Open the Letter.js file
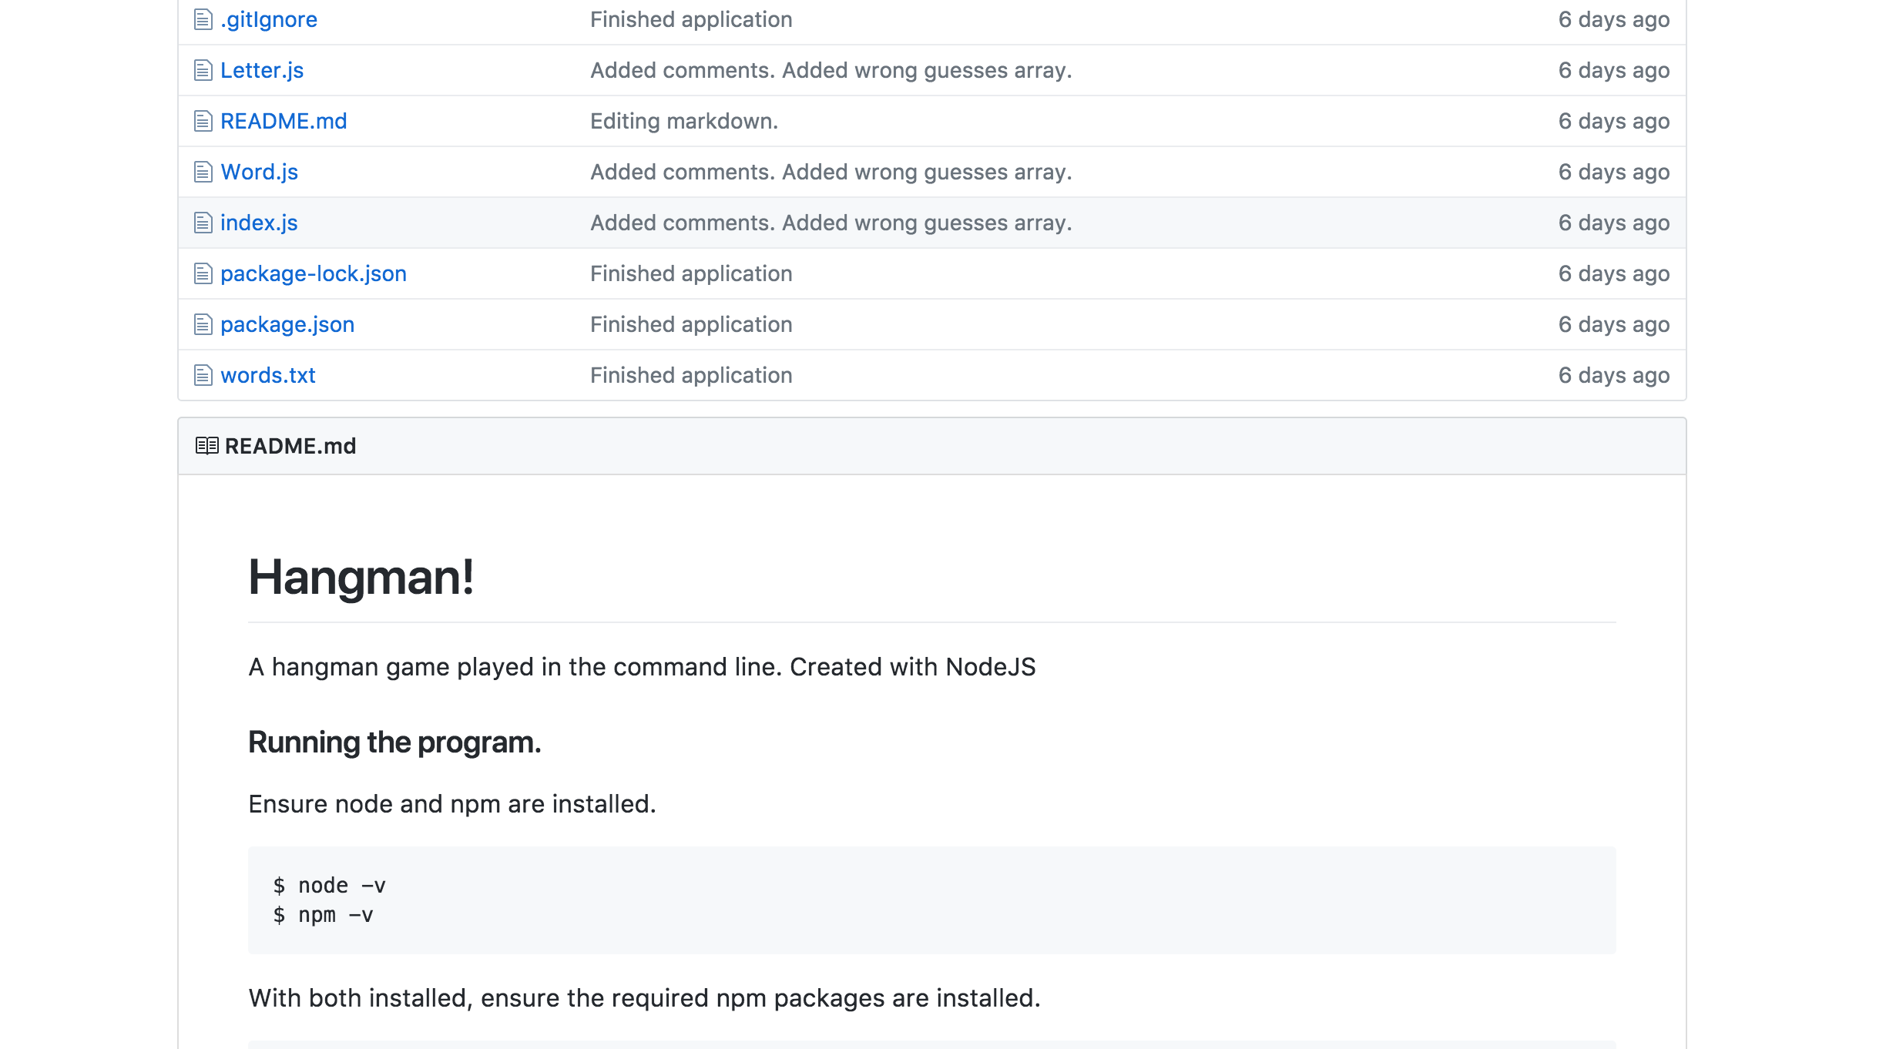 point(262,70)
